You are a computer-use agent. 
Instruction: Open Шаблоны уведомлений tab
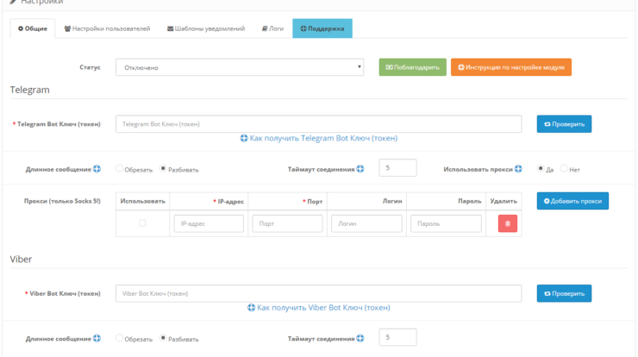point(206,28)
